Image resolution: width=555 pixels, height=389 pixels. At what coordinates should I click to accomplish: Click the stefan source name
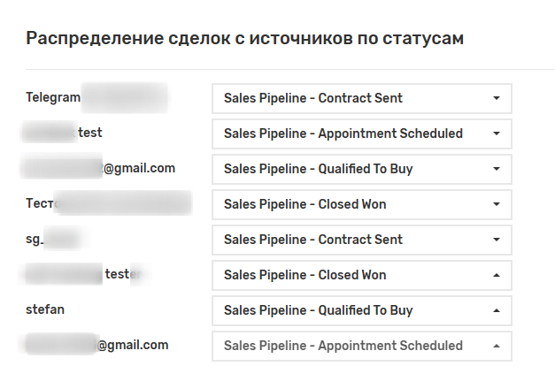(x=45, y=309)
